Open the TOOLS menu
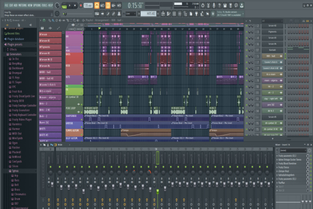Screen dimensions: 313x209 (45, 5)
